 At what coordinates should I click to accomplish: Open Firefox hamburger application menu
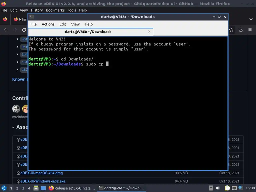(x=250, y=30)
